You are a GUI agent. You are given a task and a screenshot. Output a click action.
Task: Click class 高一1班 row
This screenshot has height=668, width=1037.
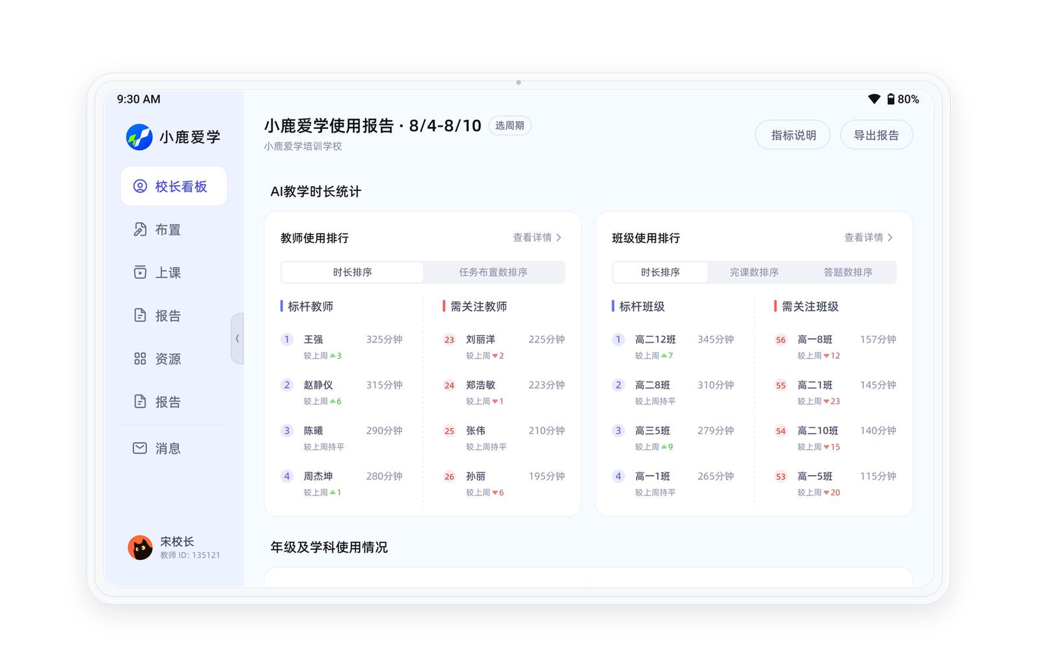click(x=673, y=483)
